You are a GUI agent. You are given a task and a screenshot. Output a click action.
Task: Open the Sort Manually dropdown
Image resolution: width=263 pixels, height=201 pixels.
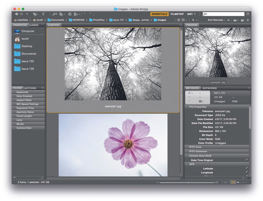(x=217, y=20)
